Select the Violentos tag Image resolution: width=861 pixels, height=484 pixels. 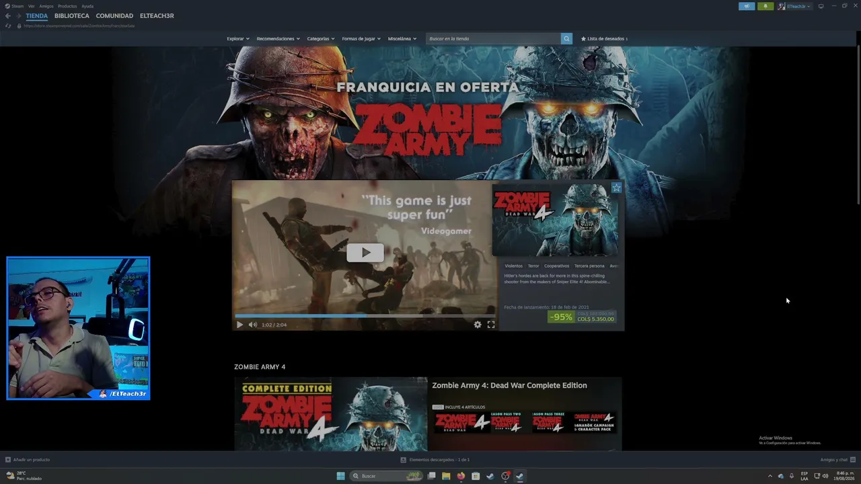(x=513, y=266)
